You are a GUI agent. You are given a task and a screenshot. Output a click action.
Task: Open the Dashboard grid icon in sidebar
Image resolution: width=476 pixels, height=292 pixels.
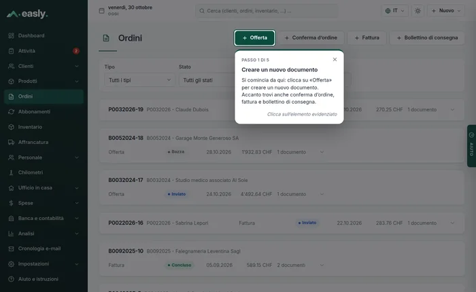[x=12, y=35]
